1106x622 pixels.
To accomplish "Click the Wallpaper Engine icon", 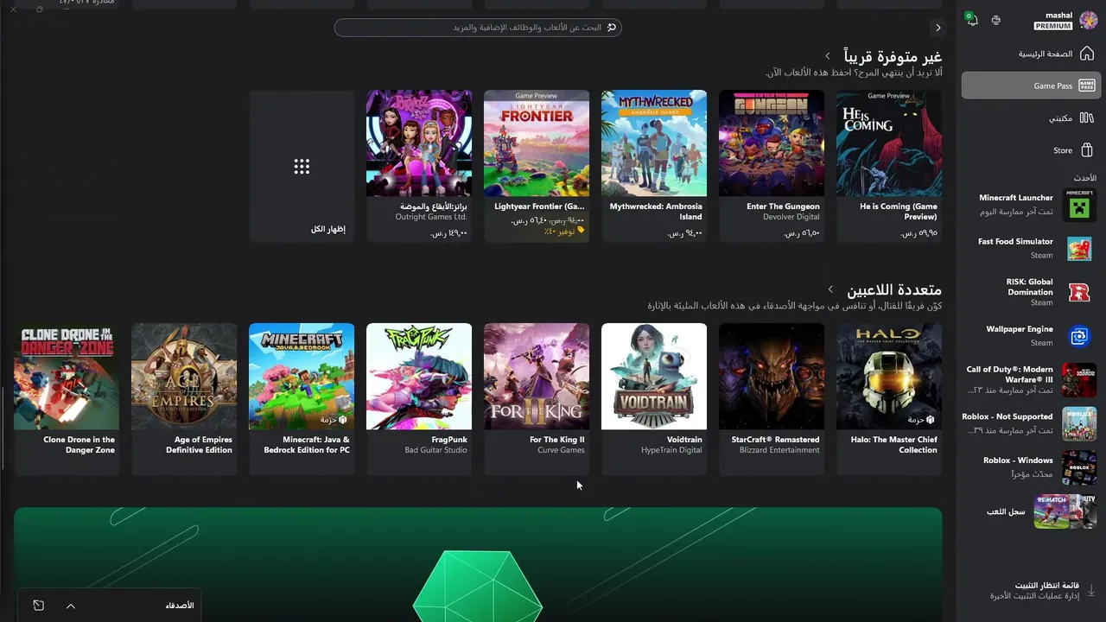I will click(x=1079, y=336).
